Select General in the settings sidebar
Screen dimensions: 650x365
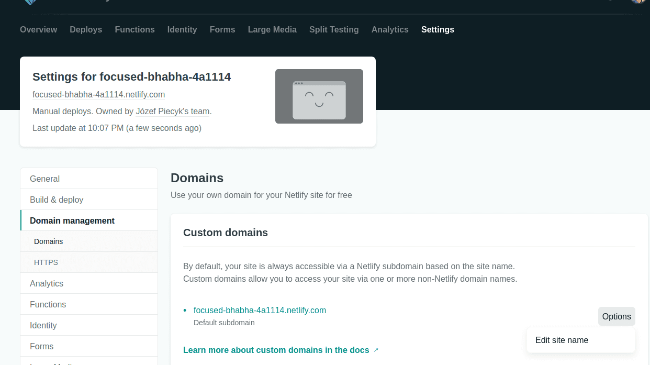point(45,179)
